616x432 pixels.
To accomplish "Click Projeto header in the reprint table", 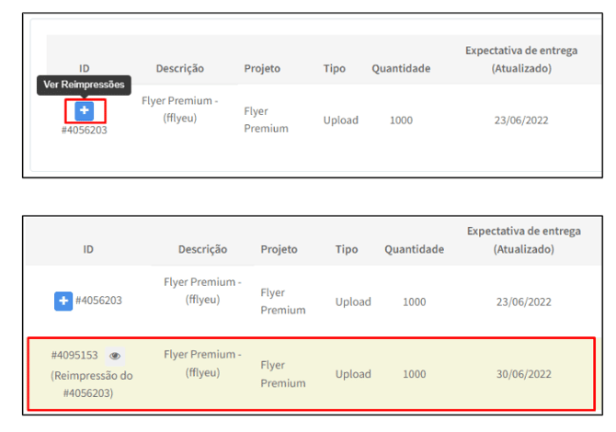I will (x=279, y=249).
